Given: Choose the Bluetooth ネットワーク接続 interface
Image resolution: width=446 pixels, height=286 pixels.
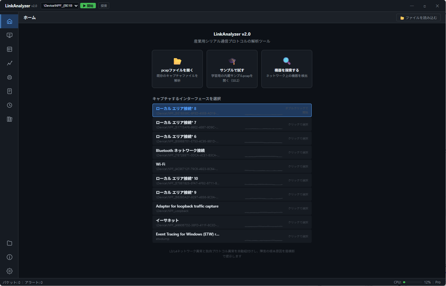Looking at the screenshot, I should 232,152.
